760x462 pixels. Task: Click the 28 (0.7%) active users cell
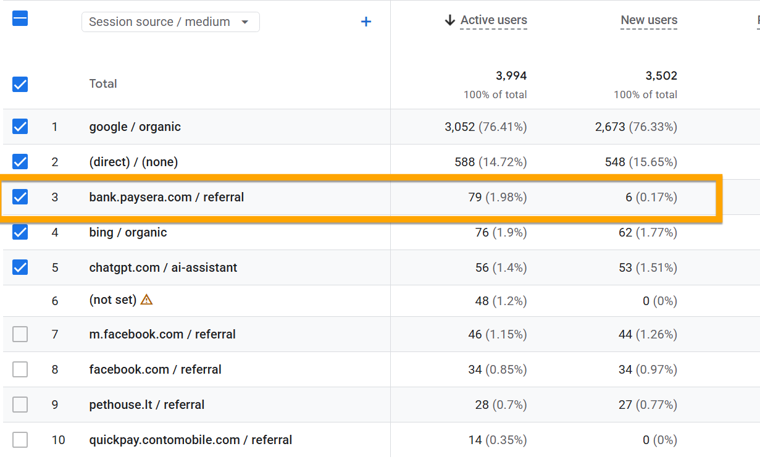coord(501,405)
